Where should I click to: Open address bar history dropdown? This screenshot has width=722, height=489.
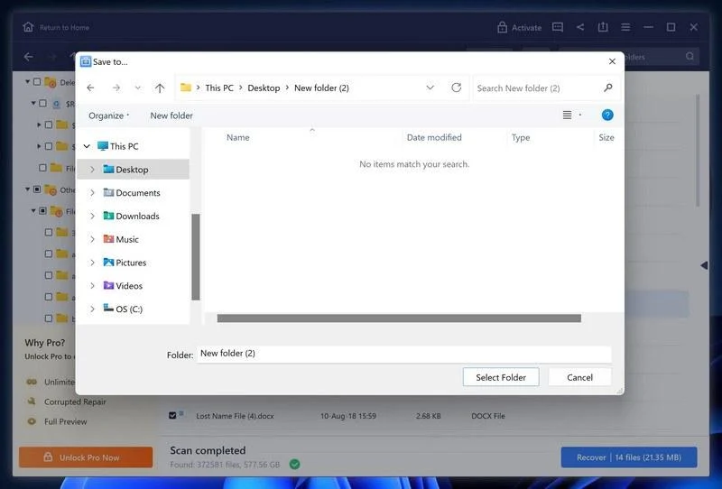point(430,88)
